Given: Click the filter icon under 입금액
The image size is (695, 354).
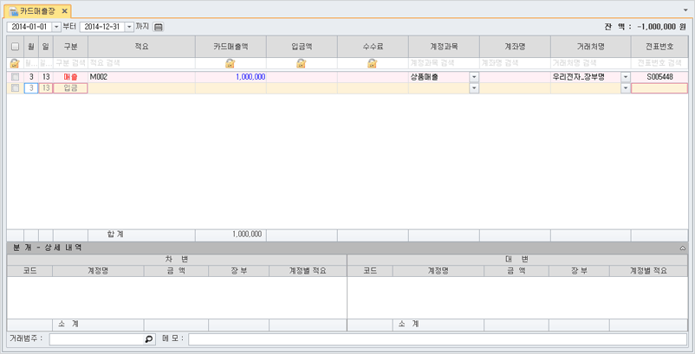Looking at the screenshot, I should pos(302,64).
